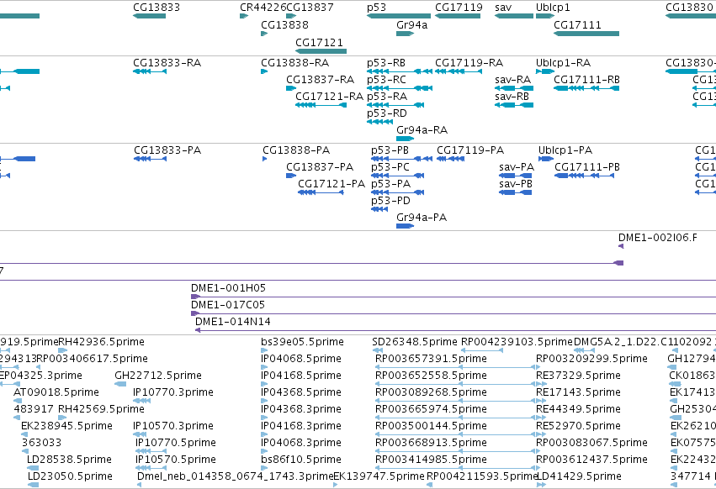Select the EK238945.5prime EST label
The height and width of the screenshot is (489, 716).
[66, 427]
